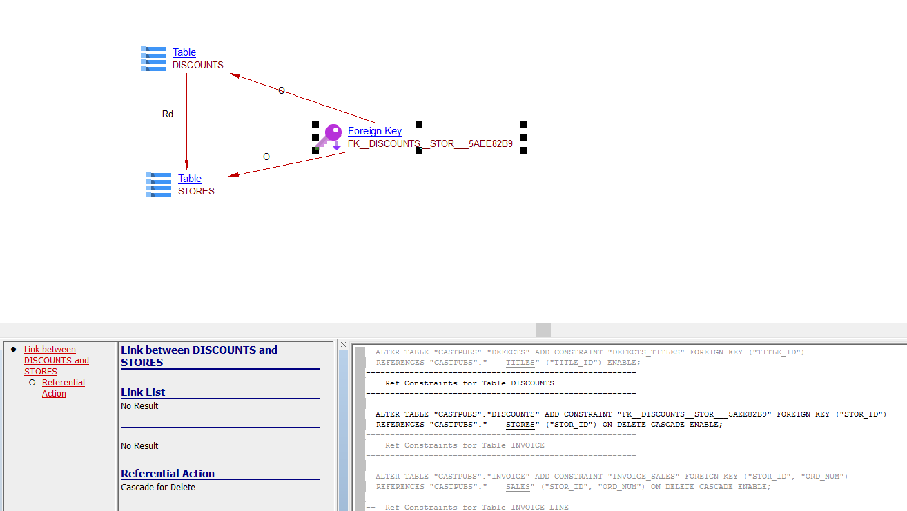907x511 pixels.
Task: Click the Rd label on vertical link
Action: coord(168,114)
